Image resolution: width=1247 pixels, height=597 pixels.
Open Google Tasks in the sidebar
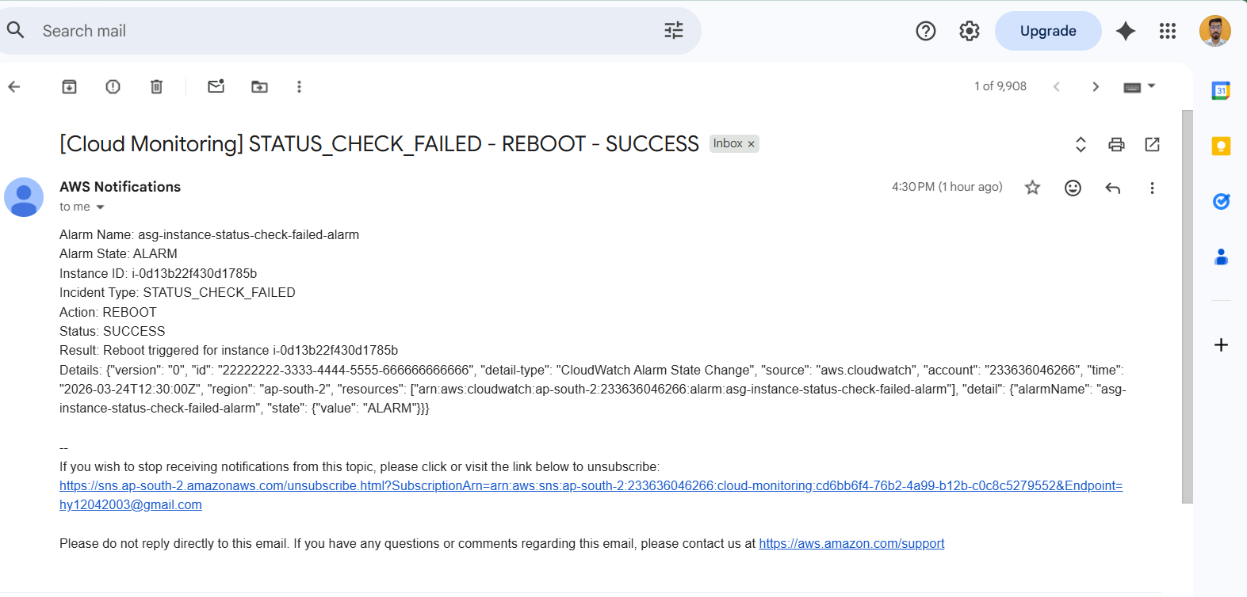pyautogui.click(x=1221, y=201)
